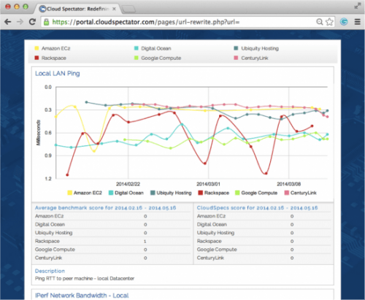Click CenturyLink pink swatch in top legend
The height and width of the screenshot is (300, 365).
[x=236, y=58]
